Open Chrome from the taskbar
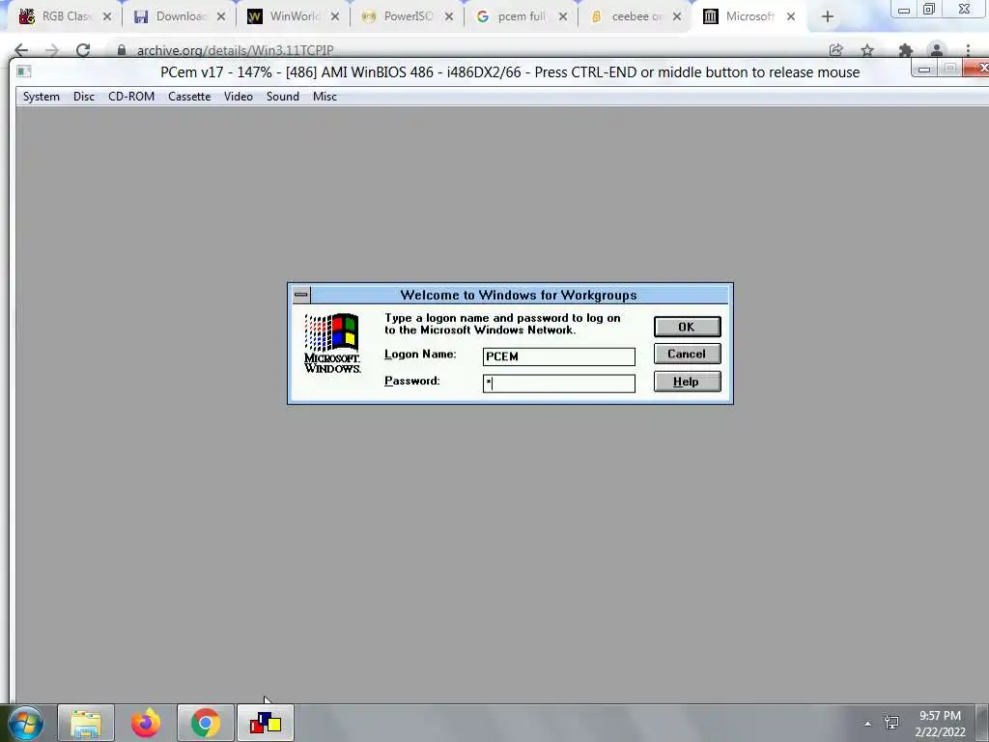The width and height of the screenshot is (989, 742). 206,723
